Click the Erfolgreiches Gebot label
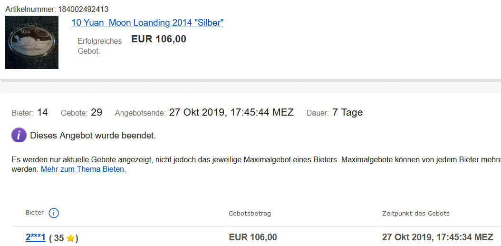This screenshot has width=501, height=246. pyautogui.click(x=99, y=46)
